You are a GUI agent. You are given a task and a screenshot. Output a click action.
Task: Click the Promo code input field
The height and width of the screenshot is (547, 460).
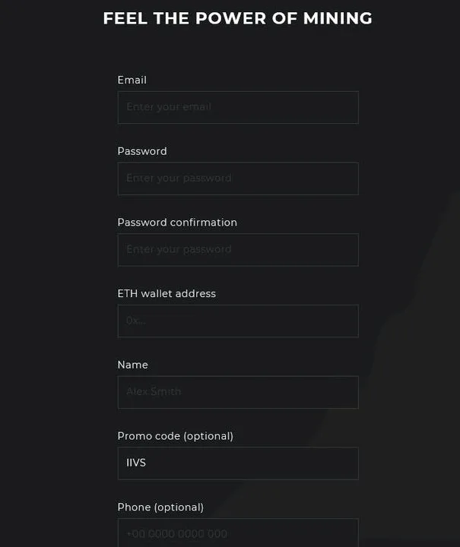[237, 463]
